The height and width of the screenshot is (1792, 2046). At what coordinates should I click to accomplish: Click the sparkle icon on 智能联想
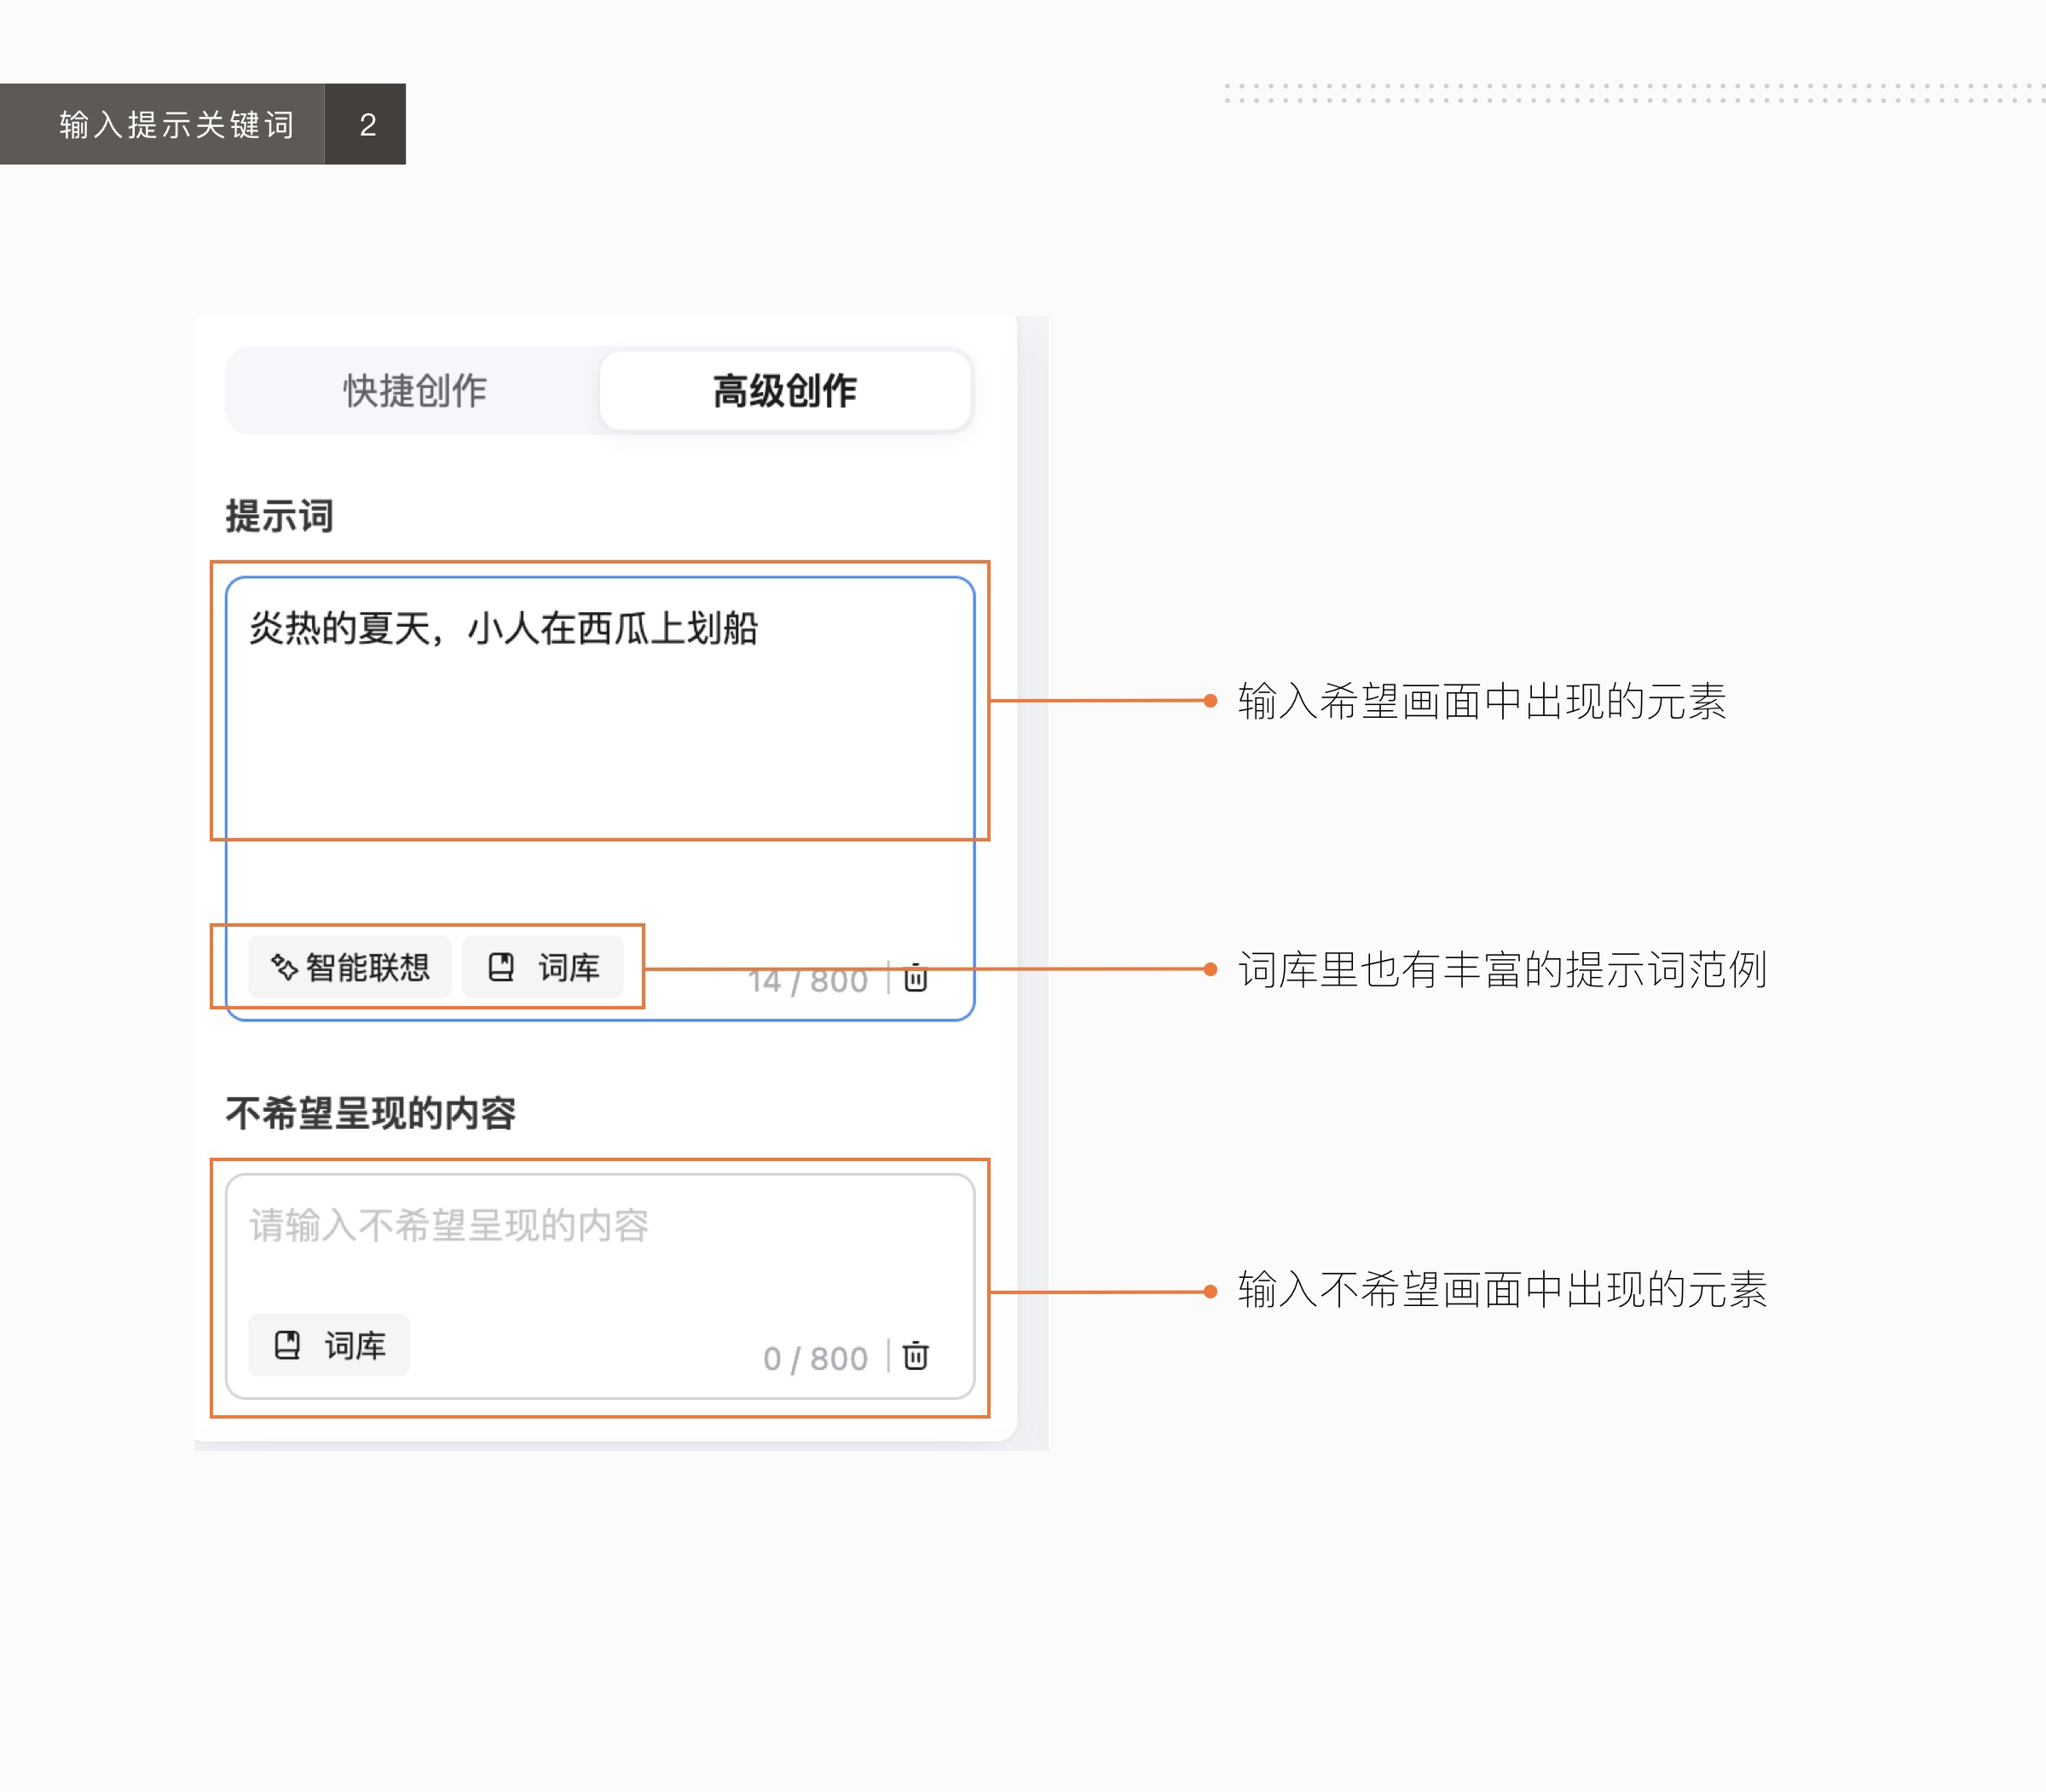(x=283, y=966)
